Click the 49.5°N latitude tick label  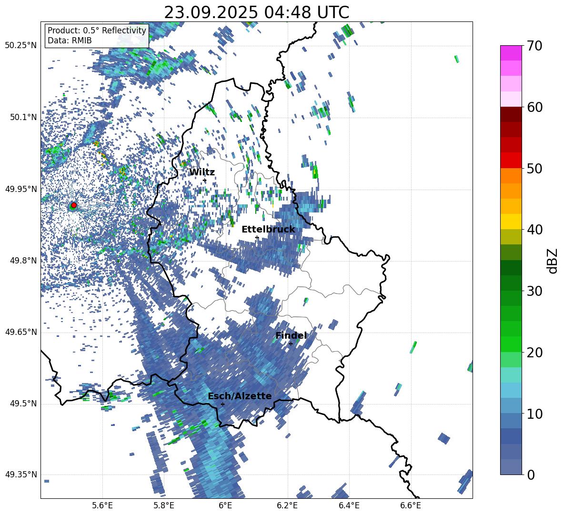(24, 404)
